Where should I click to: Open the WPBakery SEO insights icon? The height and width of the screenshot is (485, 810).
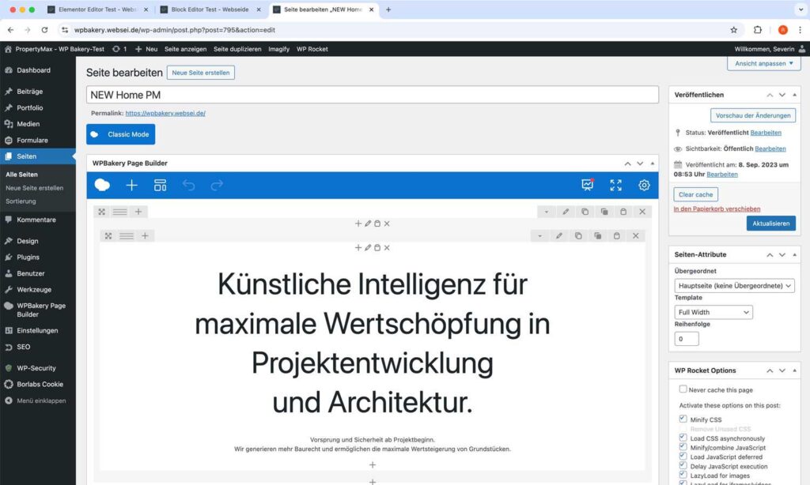(587, 185)
